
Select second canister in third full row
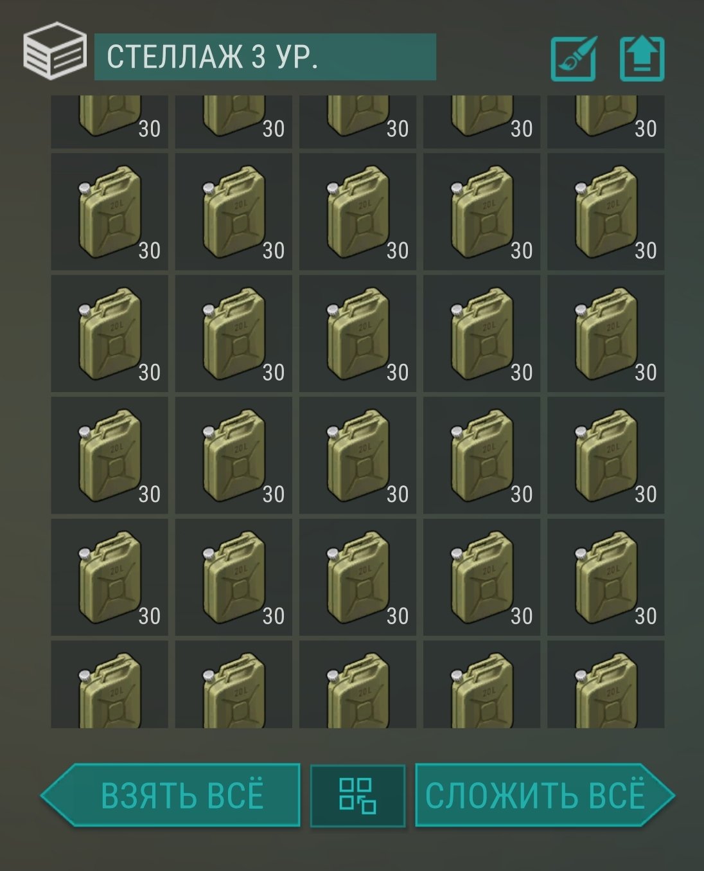[x=234, y=455]
